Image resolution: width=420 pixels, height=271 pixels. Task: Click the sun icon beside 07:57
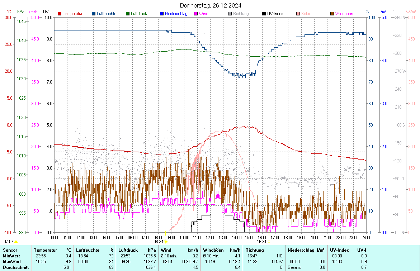point(16,242)
